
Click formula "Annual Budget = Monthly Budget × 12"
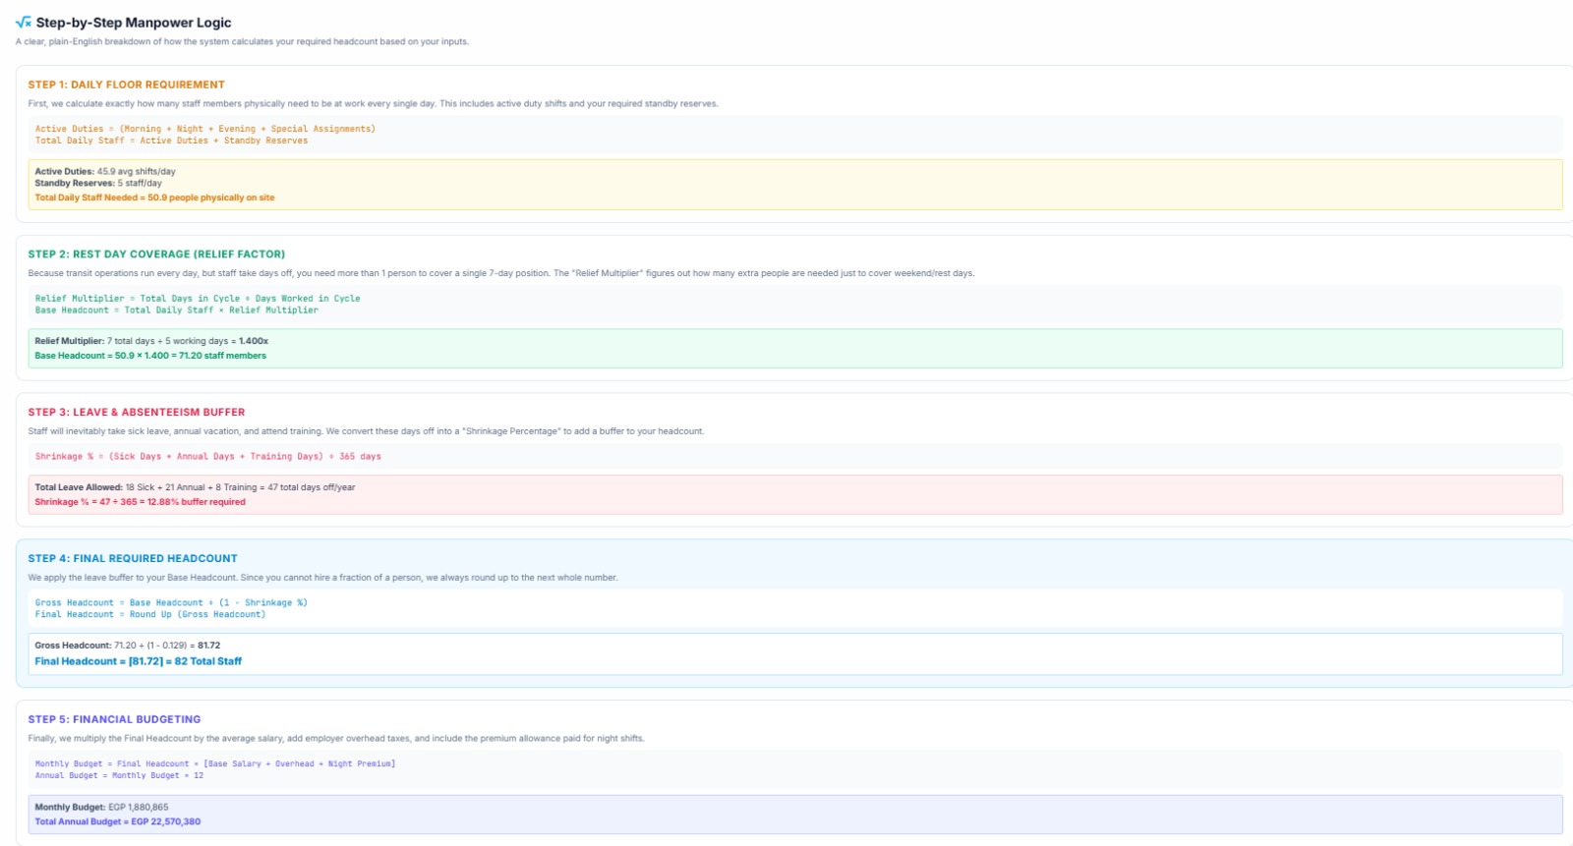pos(120,776)
